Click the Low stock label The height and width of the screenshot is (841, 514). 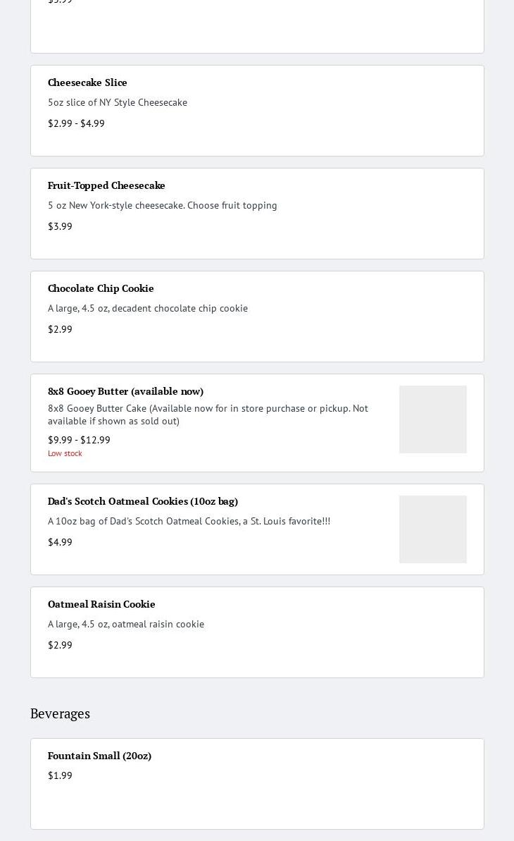[x=65, y=453]
